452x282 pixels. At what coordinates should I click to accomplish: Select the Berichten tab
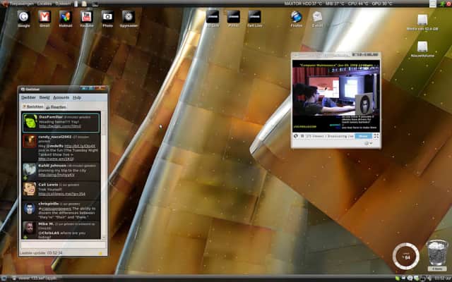click(x=33, y=106)
